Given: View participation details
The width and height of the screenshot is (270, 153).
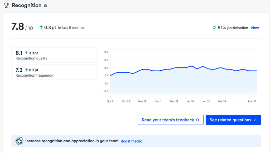Looking at the screenshot, I should pyautogui.click(x=254, y=28).
